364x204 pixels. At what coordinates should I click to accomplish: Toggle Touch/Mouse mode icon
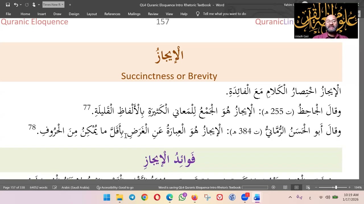click(34, 5)
